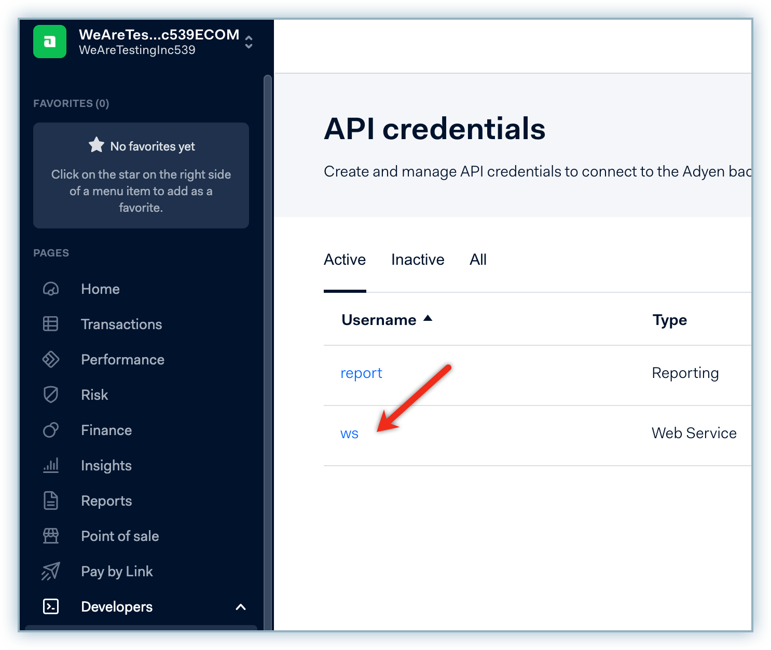Select the Point of sale store icon
771x650 pixels.
pyautogui.click(x=51, y=536)
